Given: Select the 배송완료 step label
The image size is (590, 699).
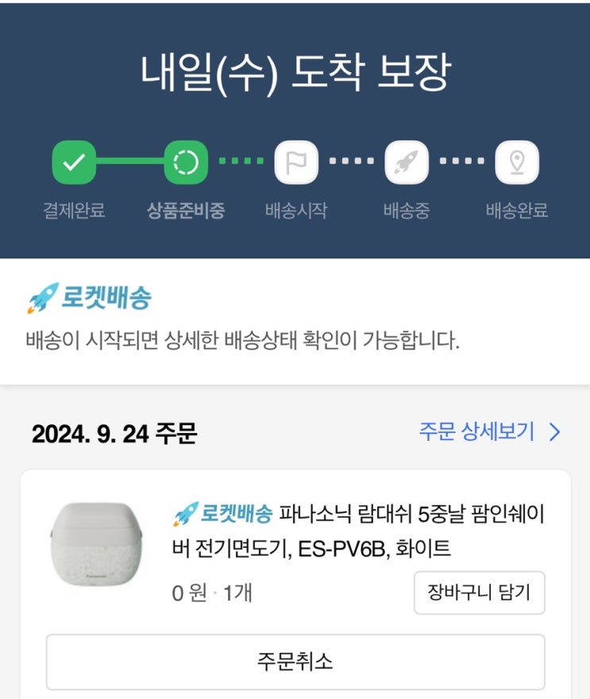Looking at the screenshot, I should 517,210.
